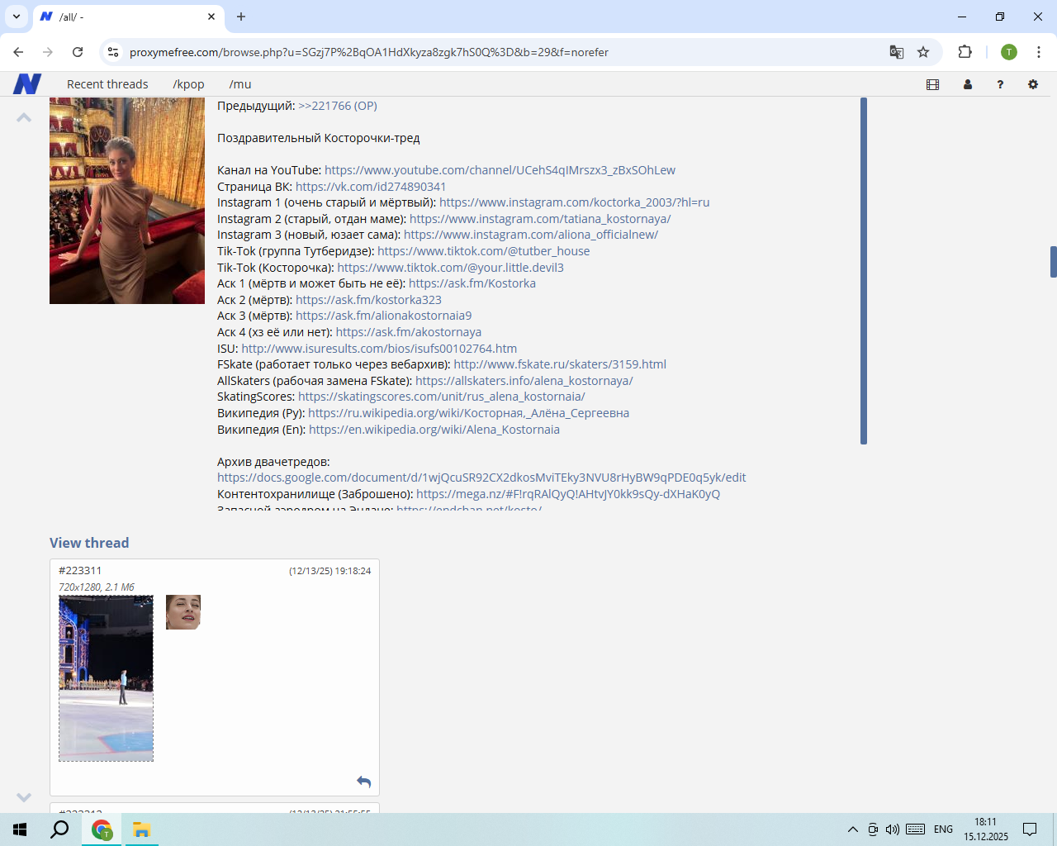Open the vk.com/id274890341 link
This screenshot has height=846, width=1057.
tap(371, 187)
